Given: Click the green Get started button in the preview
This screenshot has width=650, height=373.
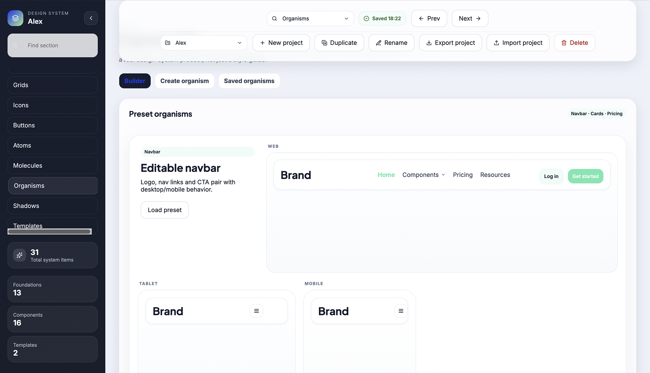Looking at the screenshot, I should click(585, 176).
